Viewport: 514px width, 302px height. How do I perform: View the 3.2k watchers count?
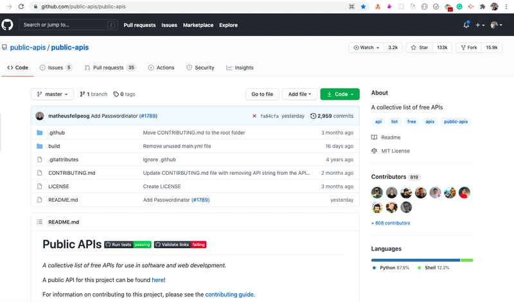tap(393, 48)
